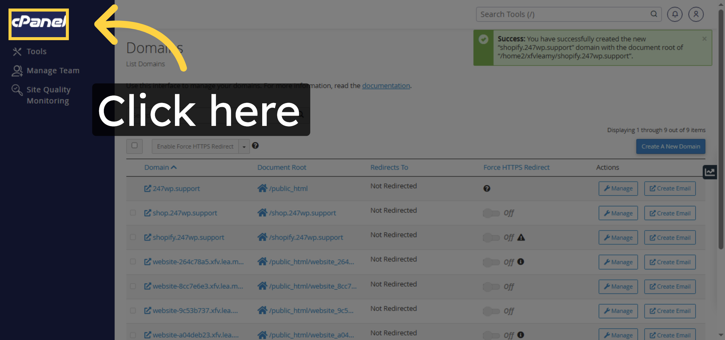Check the select-all domains checkbox
The height and width of the screenshot is (340, 725).
coord(134,146)
